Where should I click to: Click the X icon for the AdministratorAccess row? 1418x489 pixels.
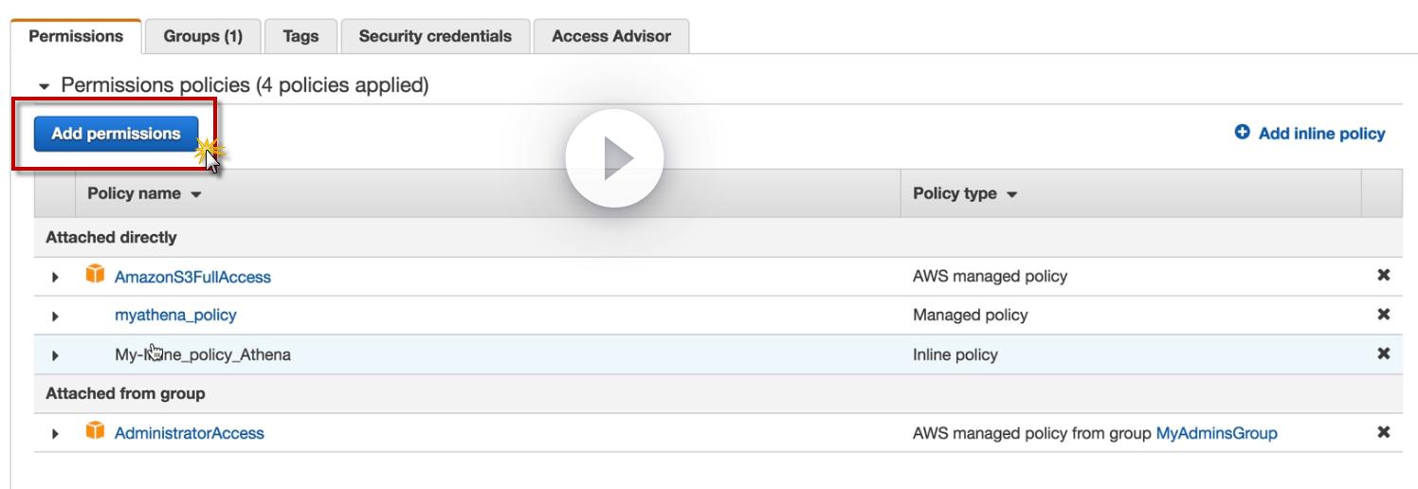point(1383,432)
